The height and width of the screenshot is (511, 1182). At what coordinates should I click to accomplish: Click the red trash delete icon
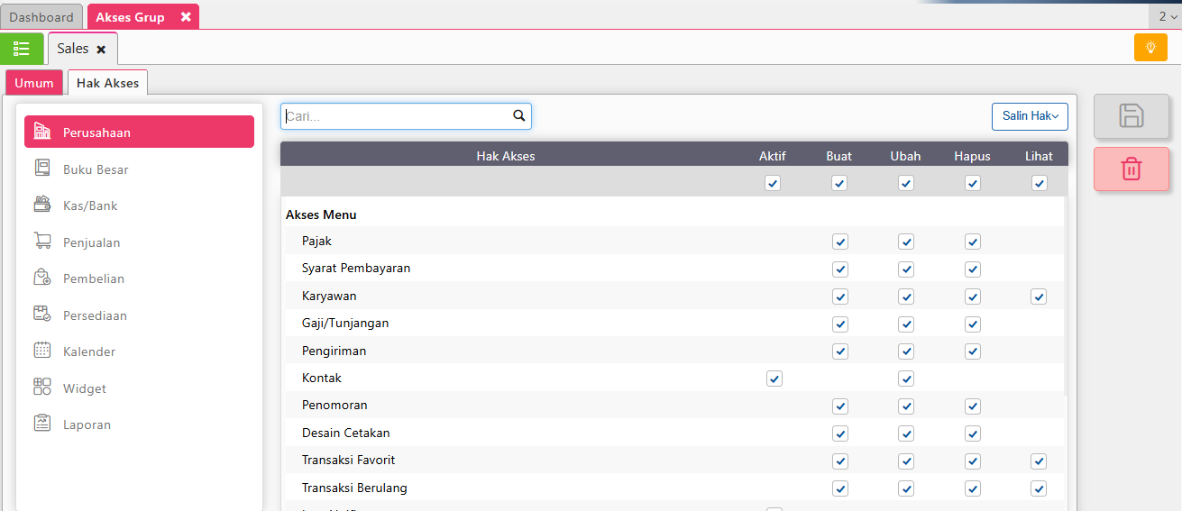click(x=1131, y=169)
